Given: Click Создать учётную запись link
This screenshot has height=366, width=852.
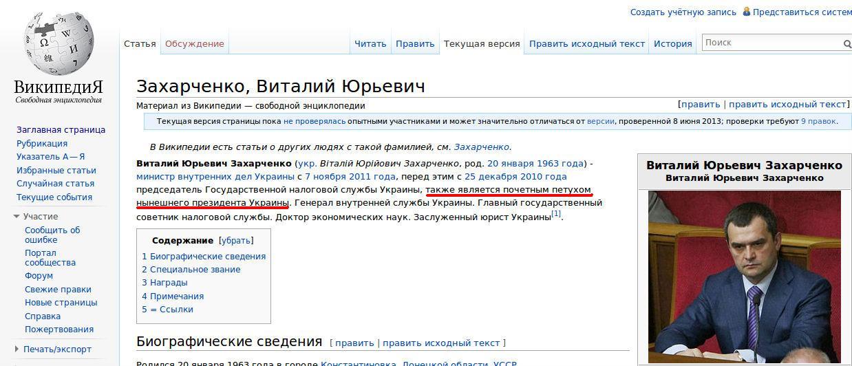Looking at the screenshot, I should (x=683, y=12).
